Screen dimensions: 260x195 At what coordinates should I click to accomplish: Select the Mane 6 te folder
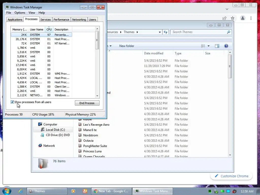point(90,130)
